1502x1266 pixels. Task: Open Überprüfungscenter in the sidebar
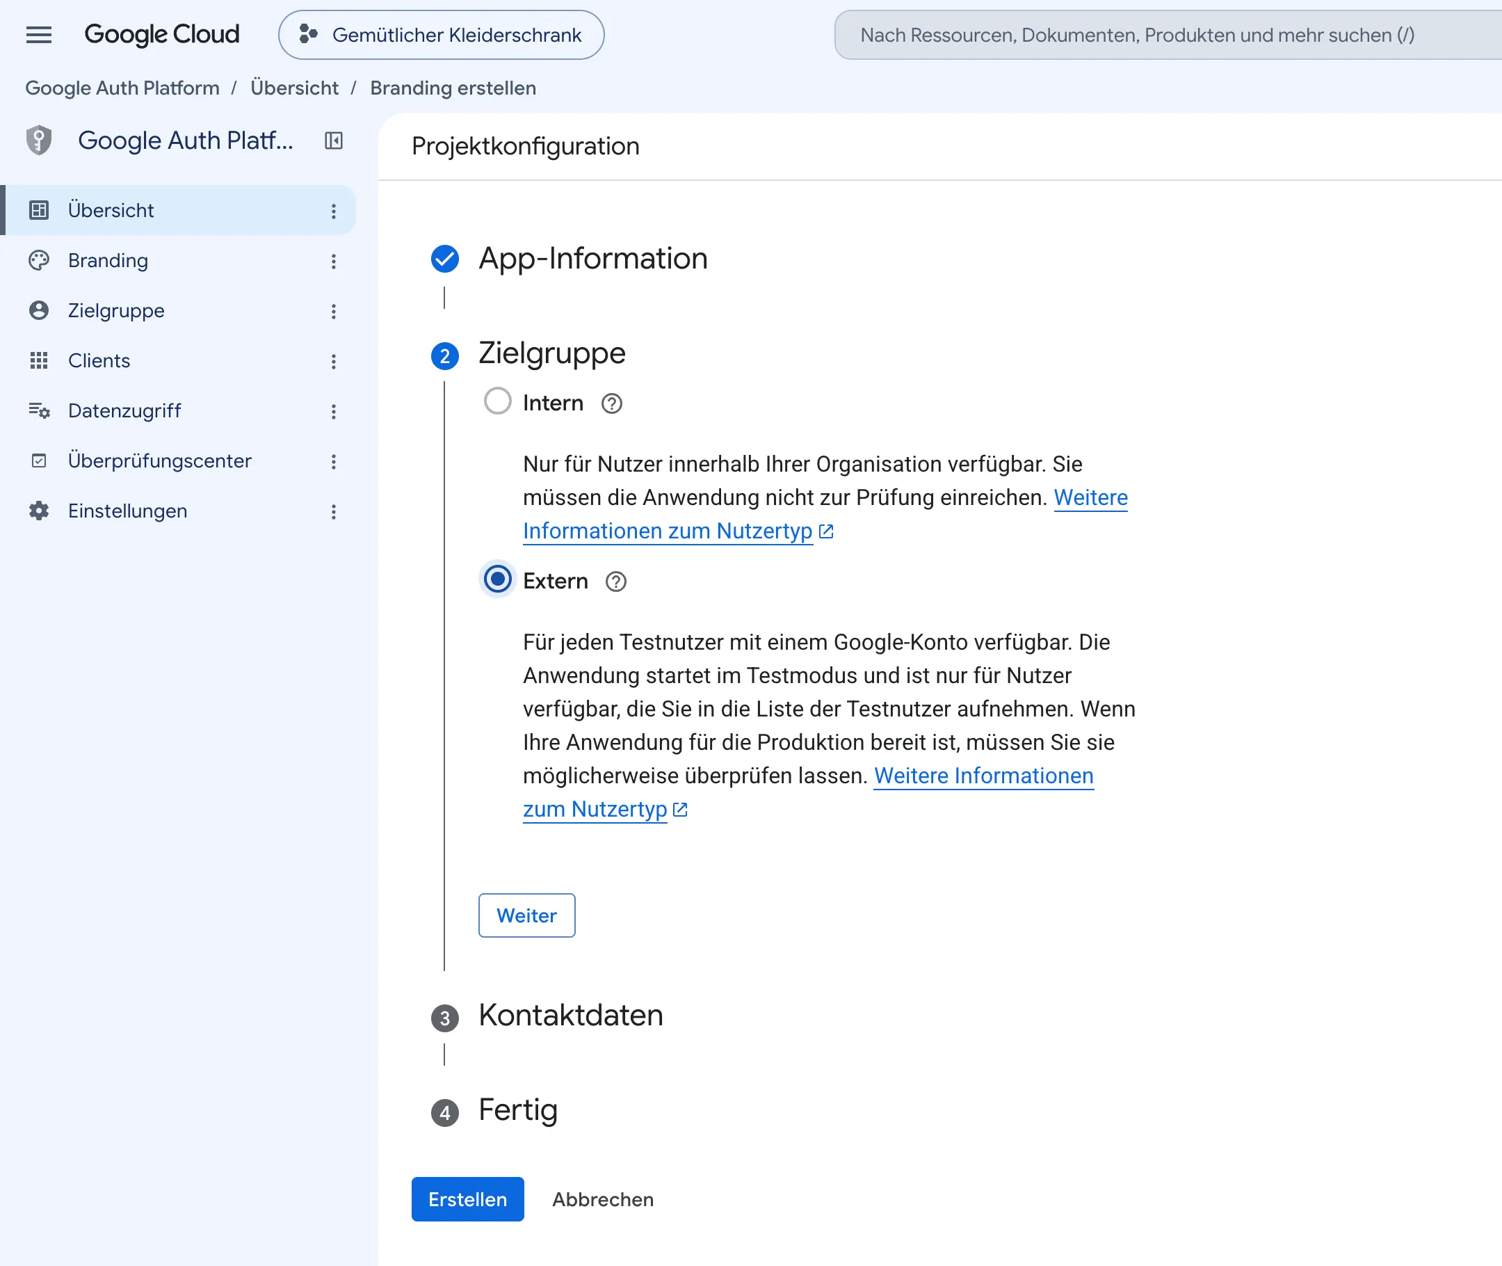[179, 460]
